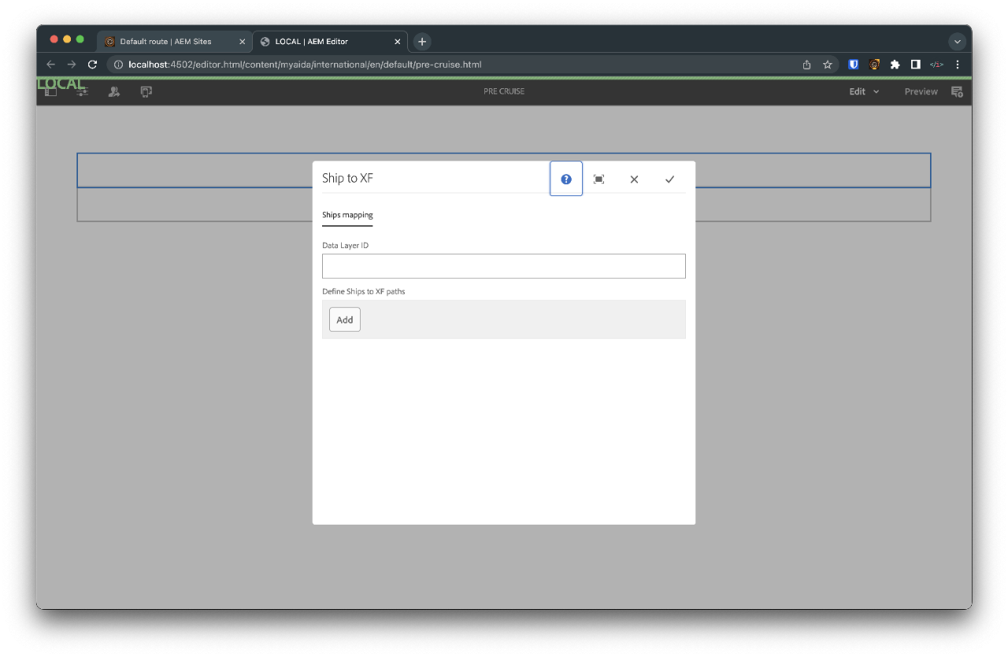1008x657 pixels.
Task: Open the dialog help icon
Action: pos(565,179)
